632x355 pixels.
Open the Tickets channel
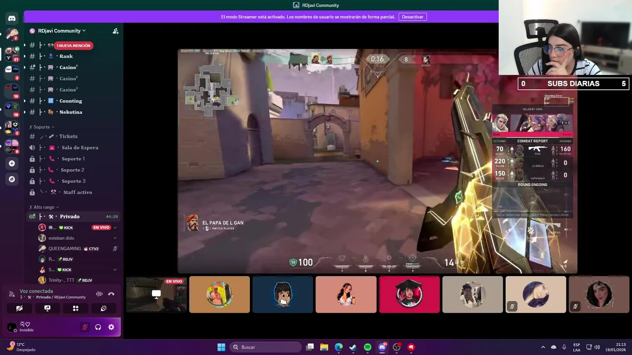click(x=73, y=136)
